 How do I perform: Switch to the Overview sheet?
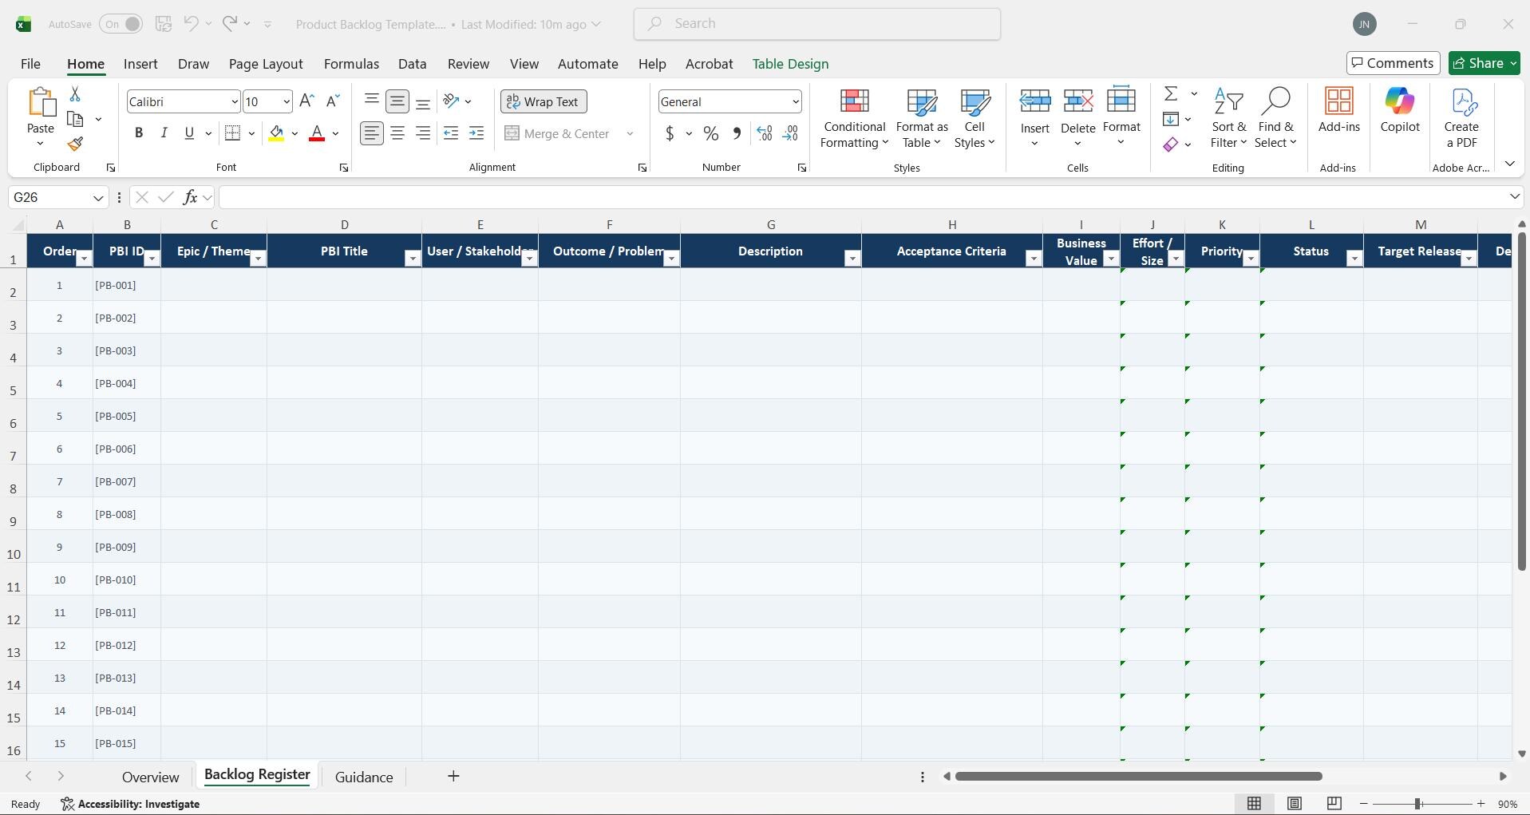[x=150, y=777]
